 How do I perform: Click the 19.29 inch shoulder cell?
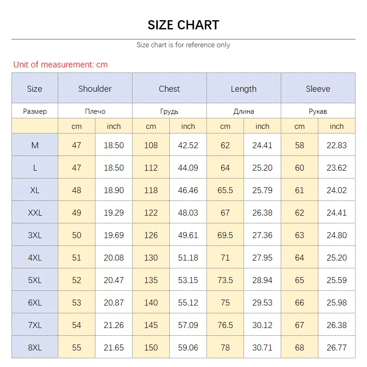114,213
